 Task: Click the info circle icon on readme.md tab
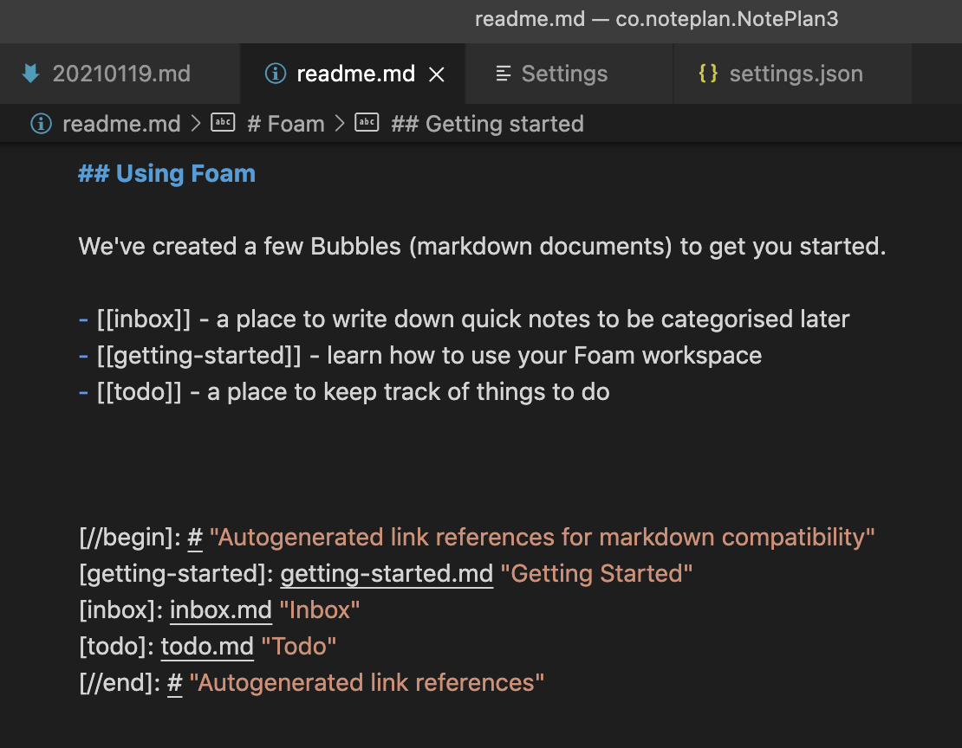coord(275,74)
